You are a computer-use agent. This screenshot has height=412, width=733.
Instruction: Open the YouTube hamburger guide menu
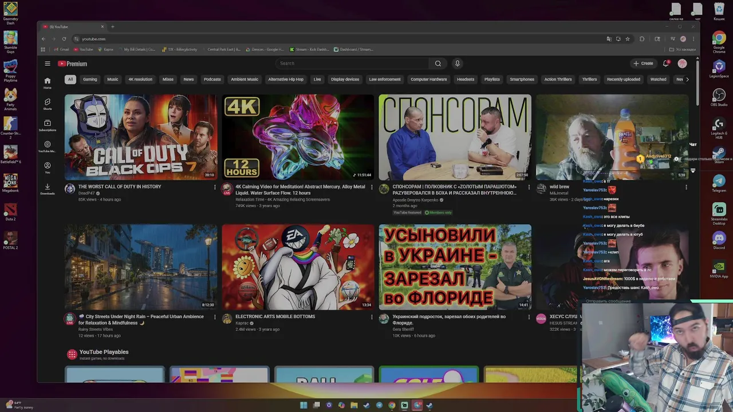click(48, 64)
